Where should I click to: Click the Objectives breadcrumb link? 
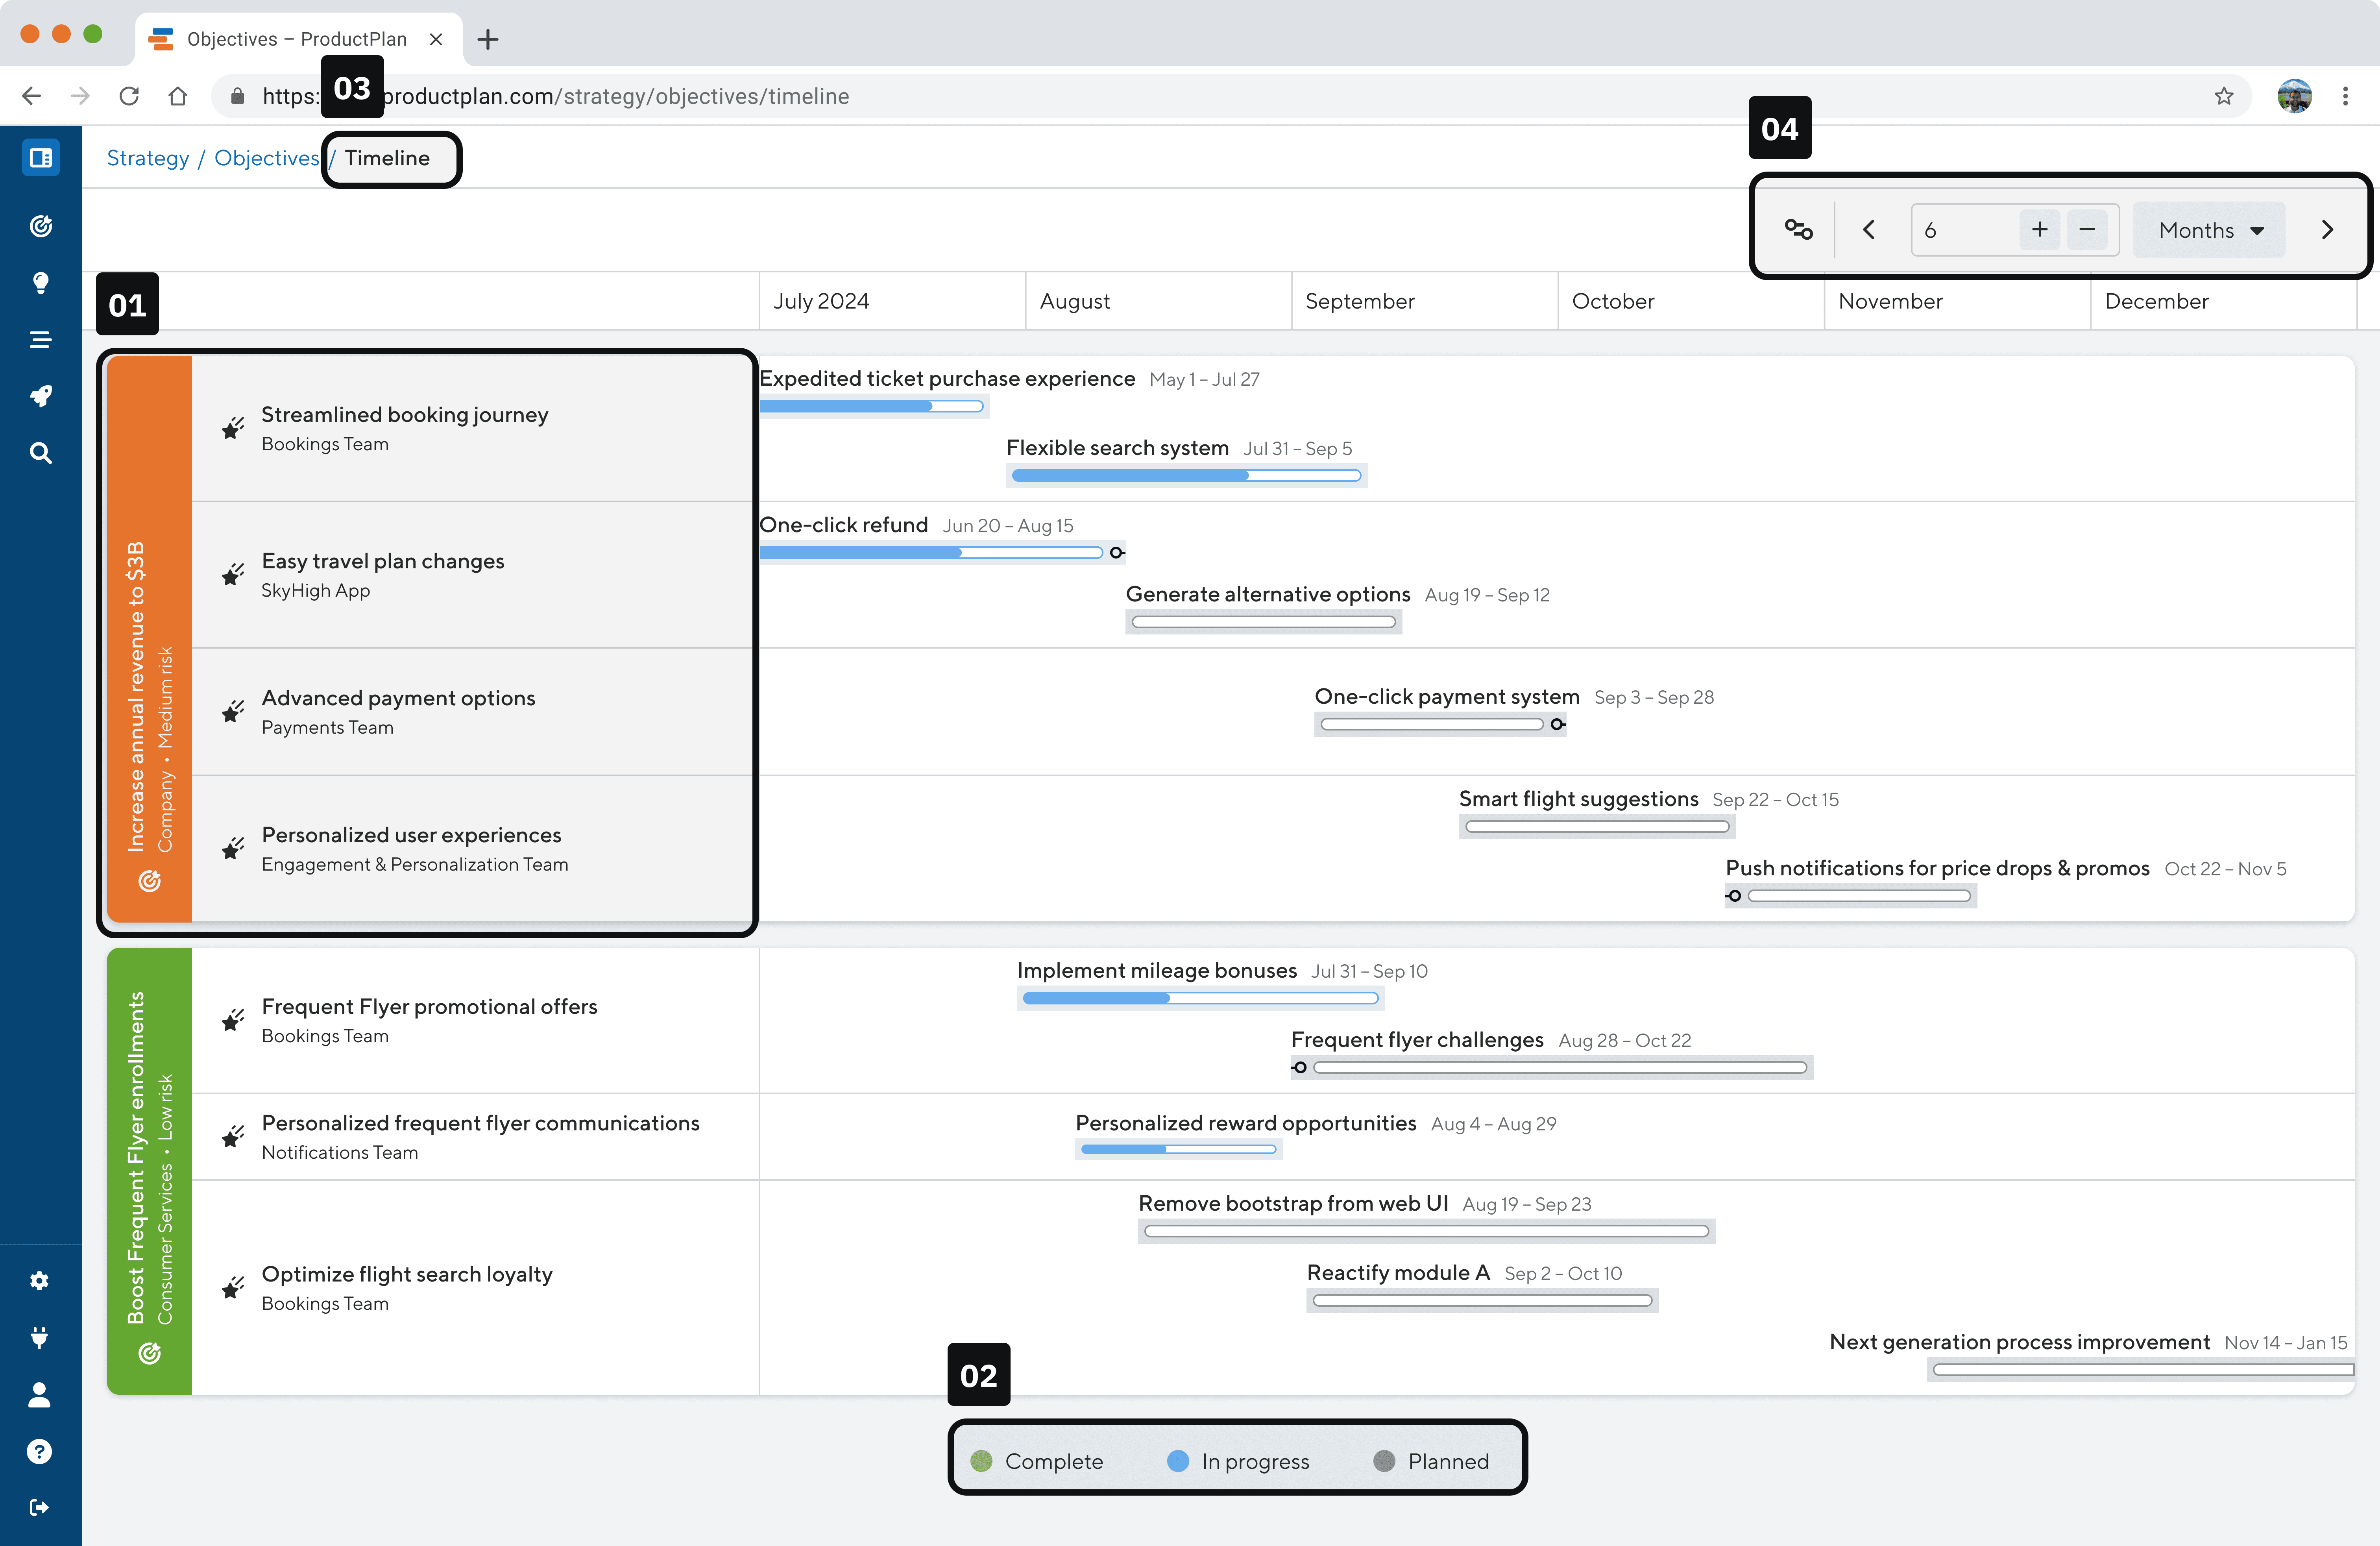tap(266, 158)
